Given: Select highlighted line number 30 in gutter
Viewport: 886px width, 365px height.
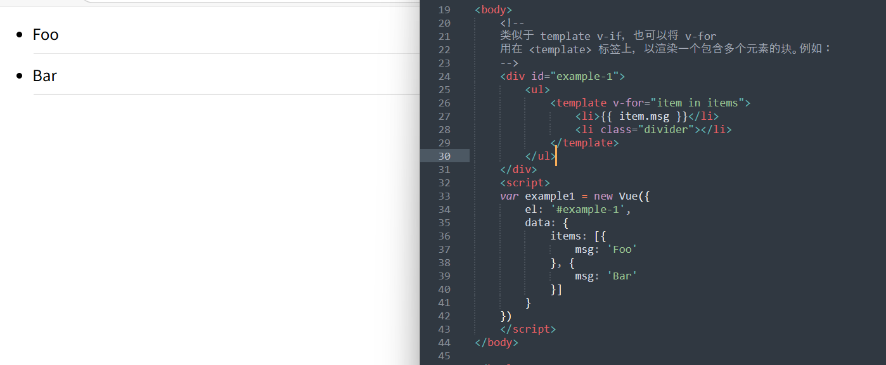Looking at the screenshot, I should (x=444, y=156).
